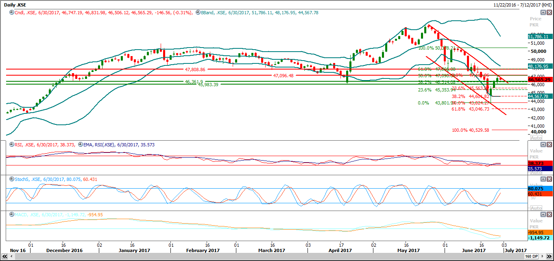Click the red last-price tag on axis
This screenshot has width=554, height=261.
pyautogui.click(x=539, y=80)
